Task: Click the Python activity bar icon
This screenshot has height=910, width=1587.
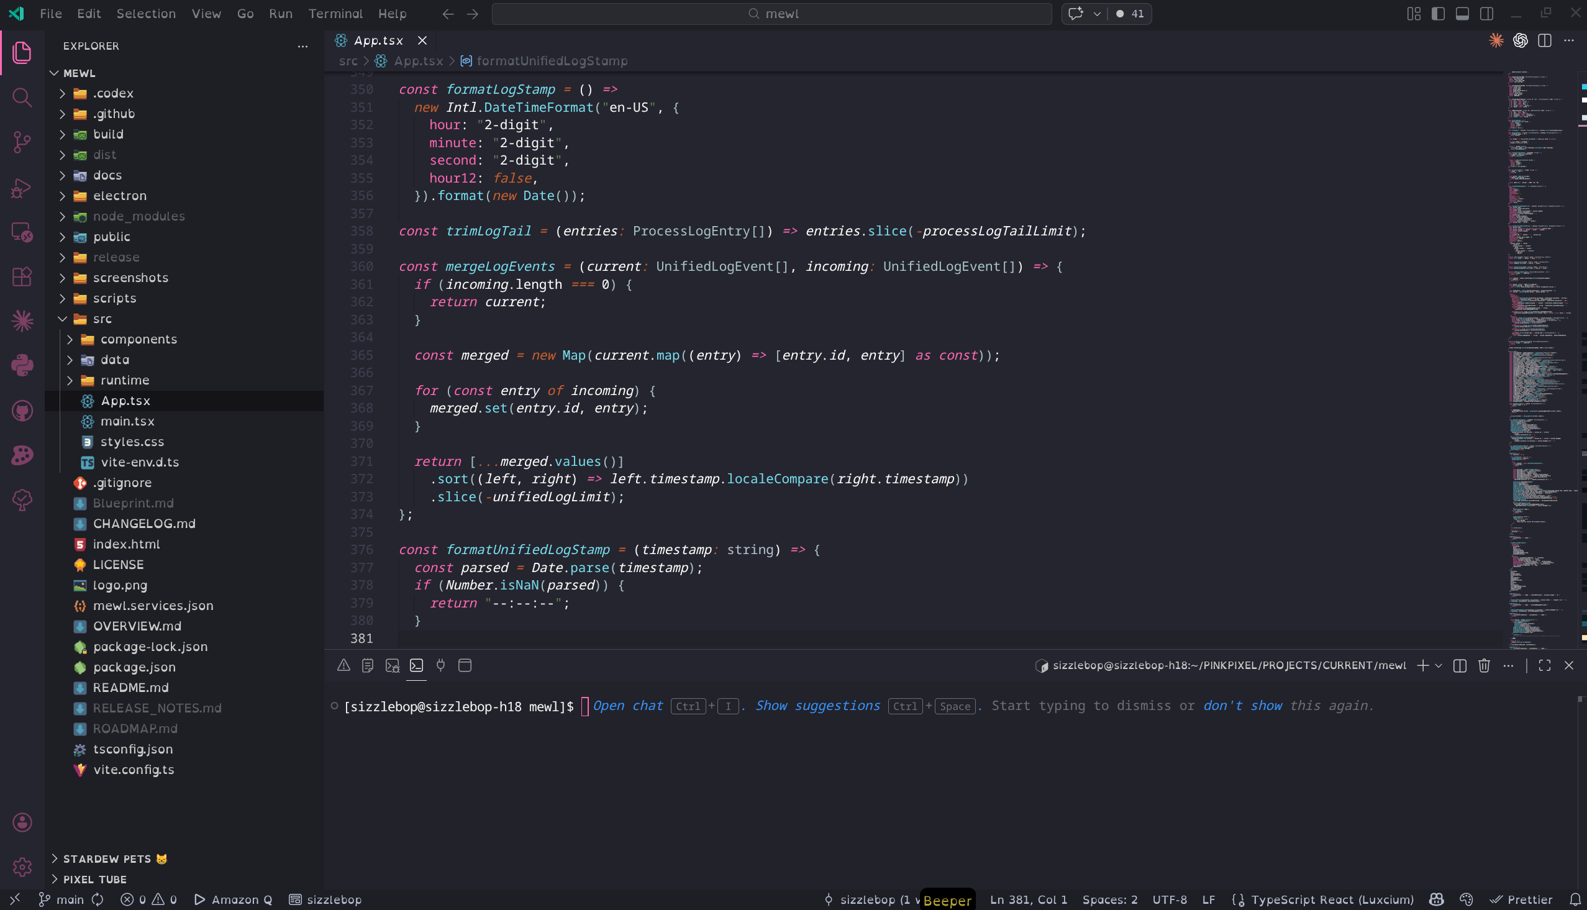Action: 22,366
